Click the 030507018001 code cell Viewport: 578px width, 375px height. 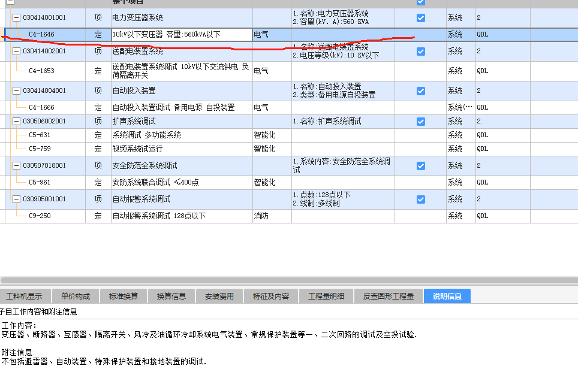(44, 166)
